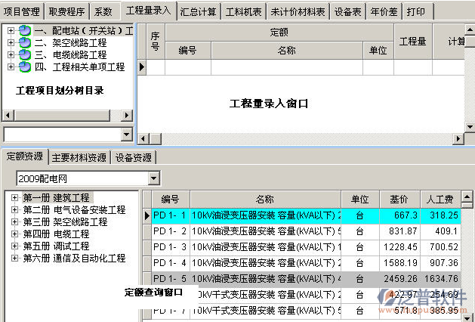Switch to the 设备资源 tab
This screenshot has width=475, height=322.
point(134,157)
